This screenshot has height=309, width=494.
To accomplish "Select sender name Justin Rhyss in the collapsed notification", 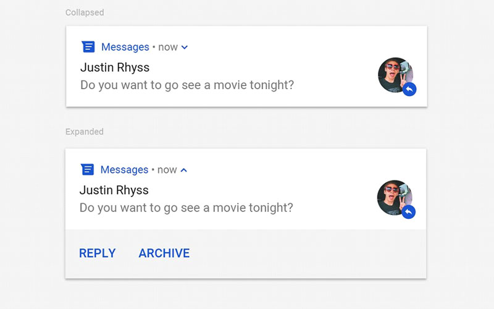I will tap(115, 67).
